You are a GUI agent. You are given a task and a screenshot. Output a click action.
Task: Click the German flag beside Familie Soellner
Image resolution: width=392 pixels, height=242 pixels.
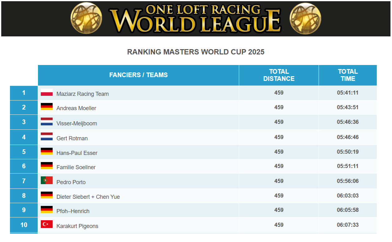click(47, 166)
